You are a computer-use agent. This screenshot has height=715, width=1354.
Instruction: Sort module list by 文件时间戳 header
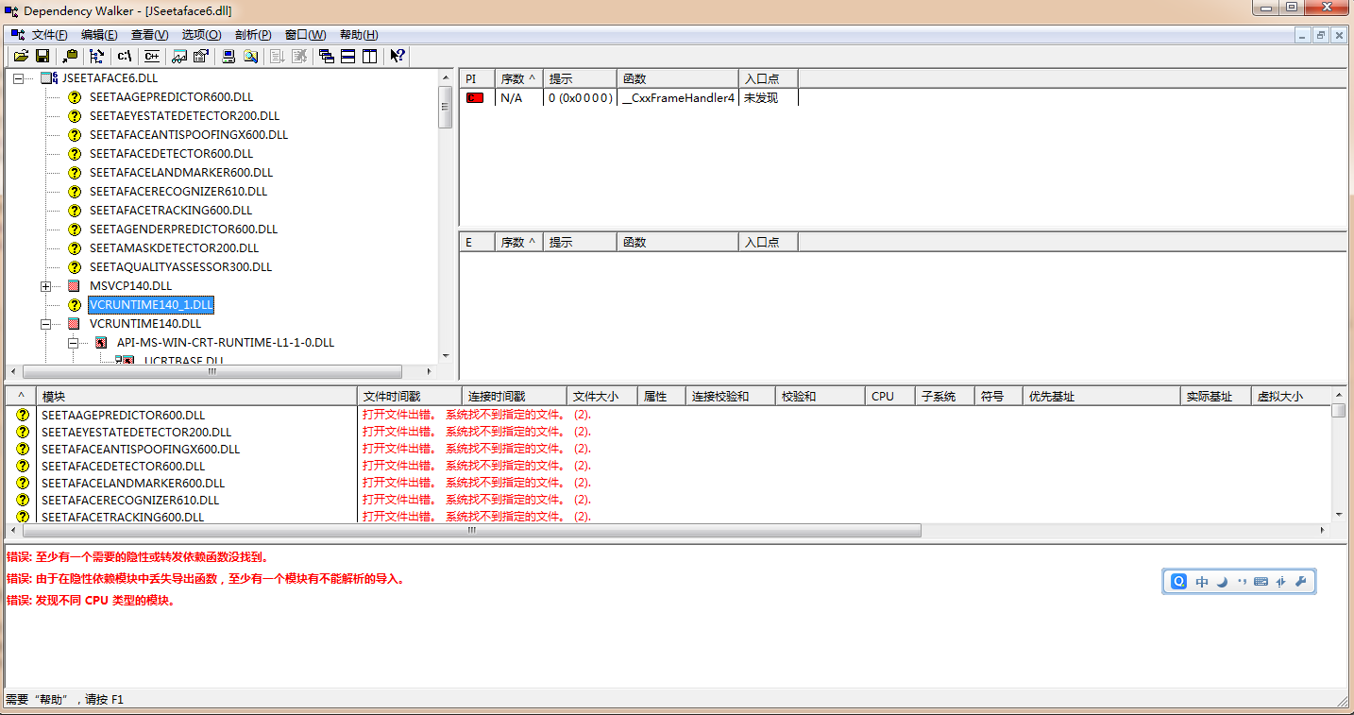pyautogui.click(x=410, y=396)
